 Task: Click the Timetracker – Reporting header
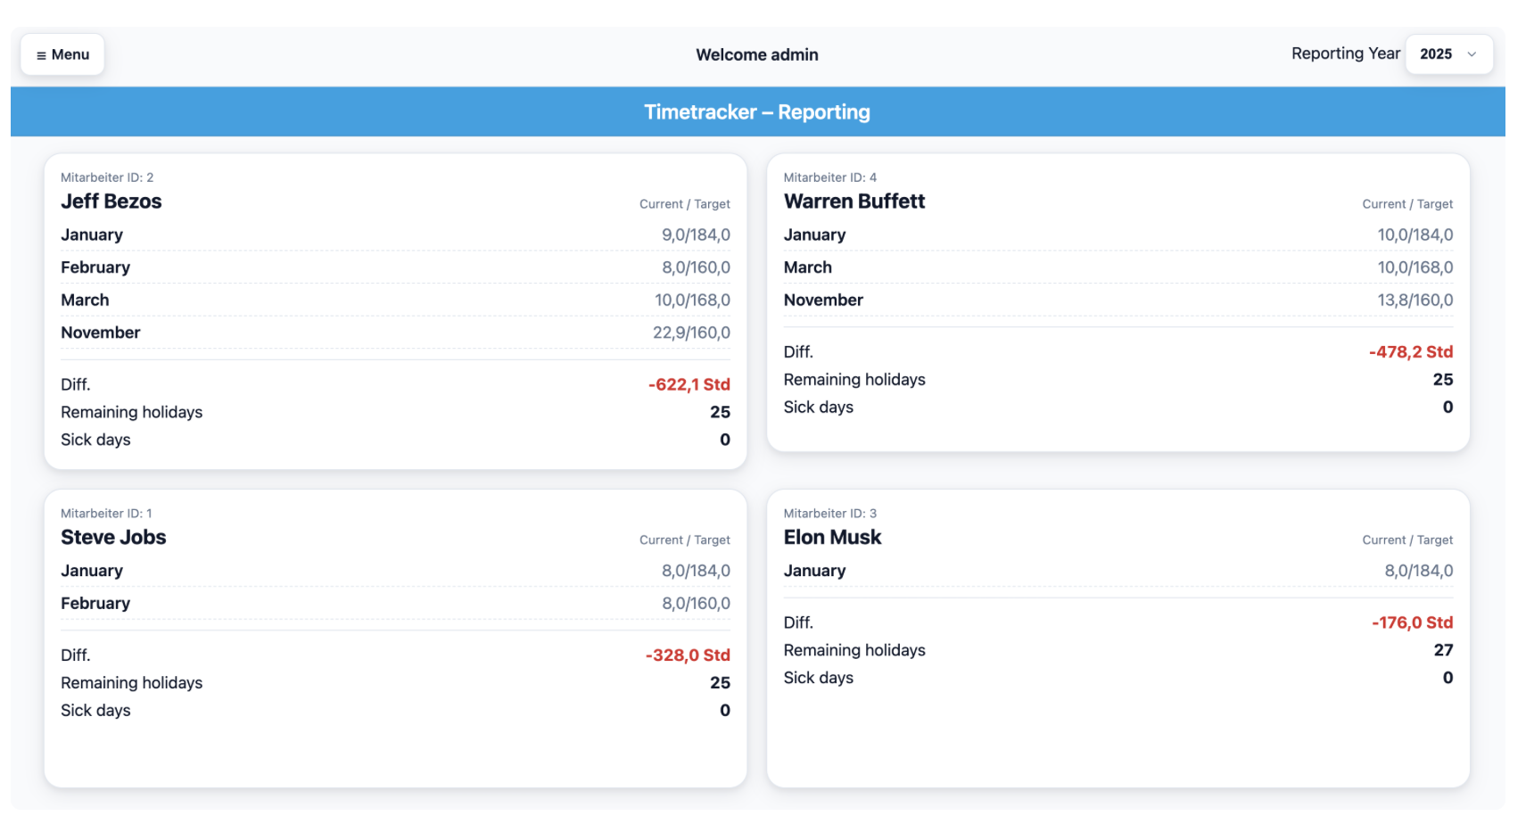757,112
